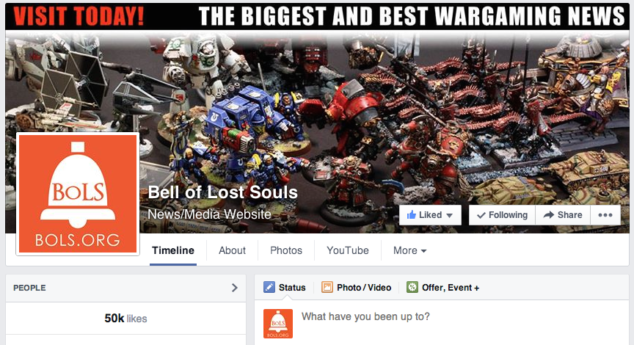This screenshot has width=634, height=345.
Task: Click the pencil Status icon
Action: click(269, 288)
